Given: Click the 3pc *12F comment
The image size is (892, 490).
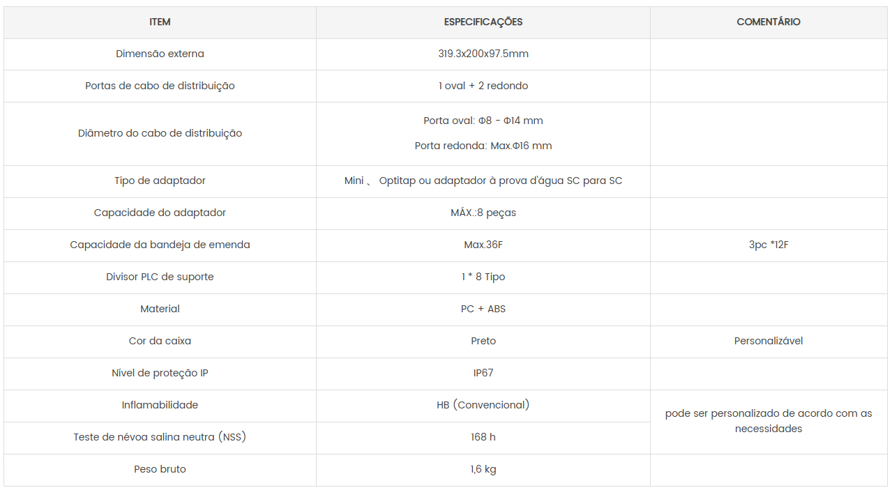Looking at the screenshot, I should pyautogui.click(x=769, y=245).
